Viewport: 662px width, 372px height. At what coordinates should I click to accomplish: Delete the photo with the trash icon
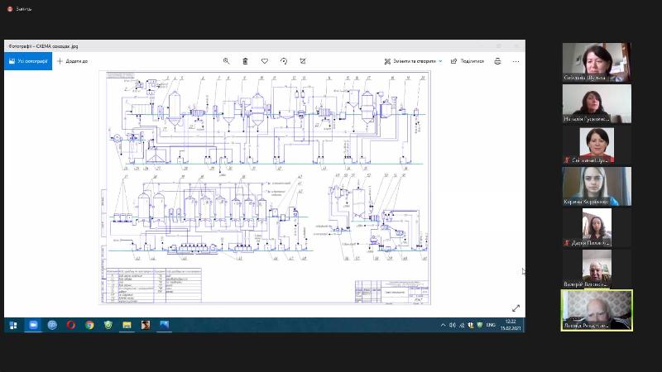(245, 61)
